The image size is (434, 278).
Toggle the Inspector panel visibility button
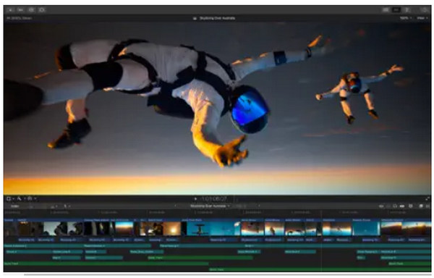[407, 10]
